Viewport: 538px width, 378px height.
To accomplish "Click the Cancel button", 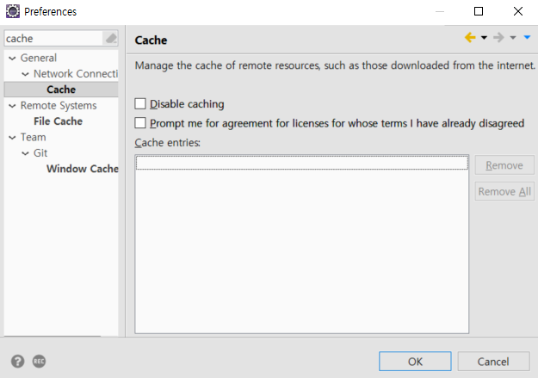I will click(493, 361).
